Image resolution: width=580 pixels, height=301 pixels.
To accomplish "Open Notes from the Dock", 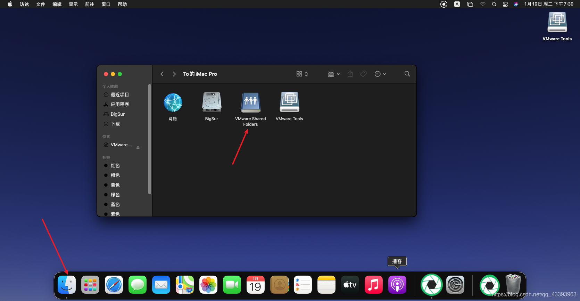I will coord(326,285).
